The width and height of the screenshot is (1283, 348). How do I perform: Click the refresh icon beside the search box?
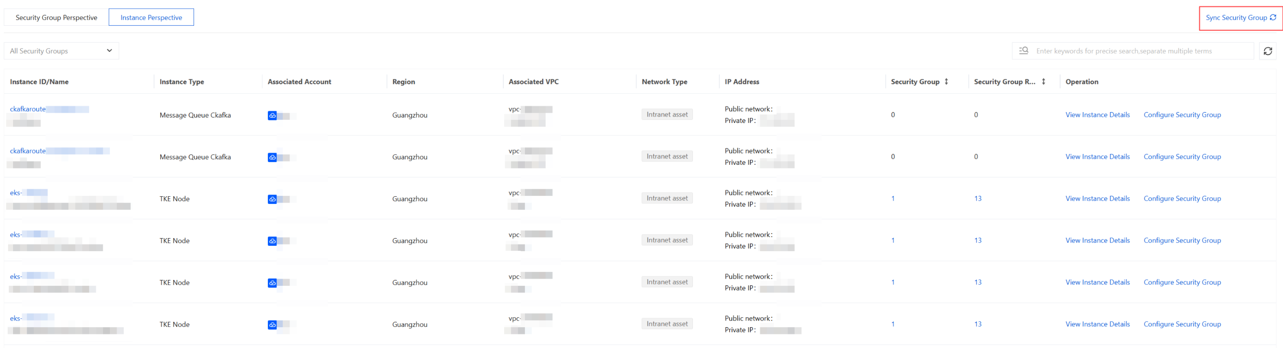click(1268, 51)
